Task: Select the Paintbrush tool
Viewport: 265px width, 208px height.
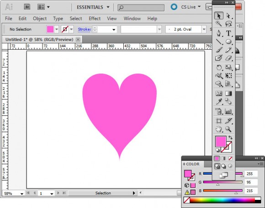Action: click(x=219, y=50)
